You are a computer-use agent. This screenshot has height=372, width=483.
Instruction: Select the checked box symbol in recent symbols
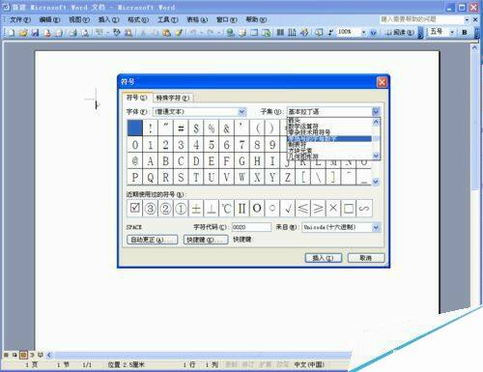pyautogui.click(x=135, y=208)
